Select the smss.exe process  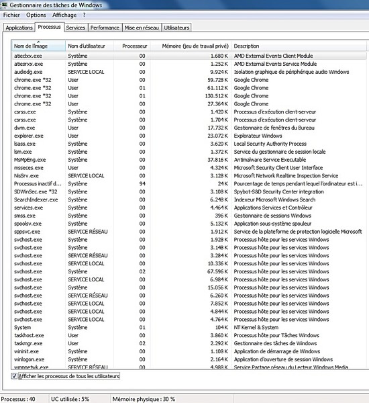click(189, 216)
